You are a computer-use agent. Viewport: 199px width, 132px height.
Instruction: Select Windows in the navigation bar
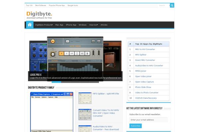coord(83,25)
